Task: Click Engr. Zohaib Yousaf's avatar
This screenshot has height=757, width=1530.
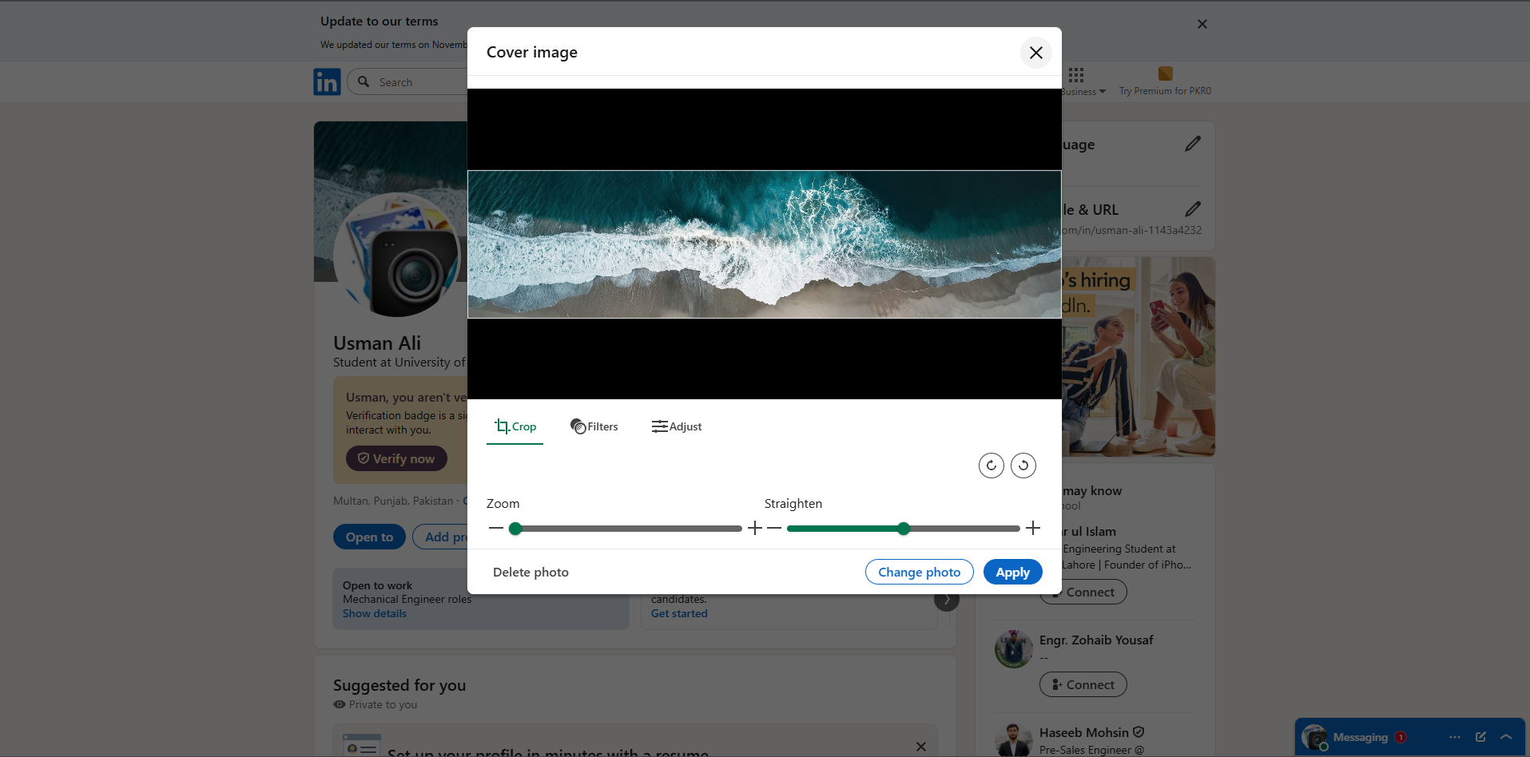Action: pos(1014,648)
